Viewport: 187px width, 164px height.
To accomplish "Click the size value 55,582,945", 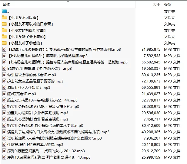I will [151, 62].
